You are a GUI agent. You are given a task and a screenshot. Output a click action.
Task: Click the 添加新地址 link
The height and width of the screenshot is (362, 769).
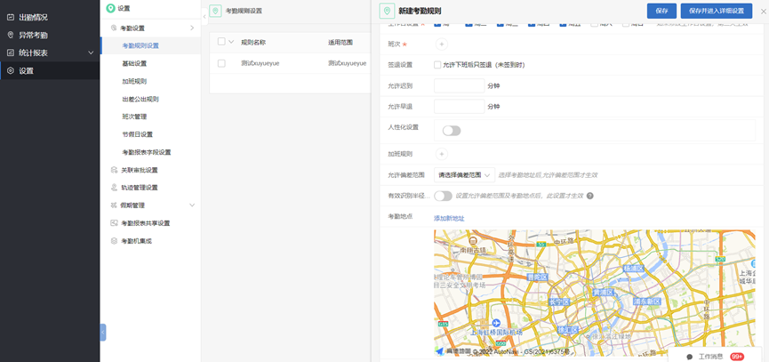tap(449, 219)
